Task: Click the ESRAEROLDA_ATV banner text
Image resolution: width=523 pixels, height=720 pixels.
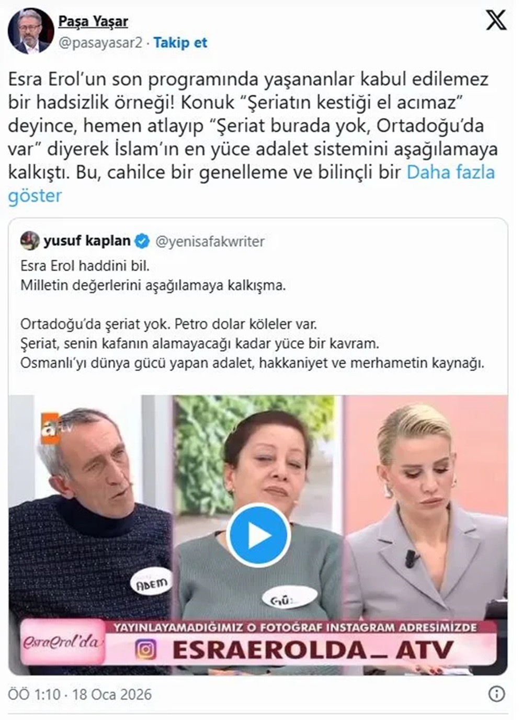Action: pyautogui.click(x=313, y=650)
